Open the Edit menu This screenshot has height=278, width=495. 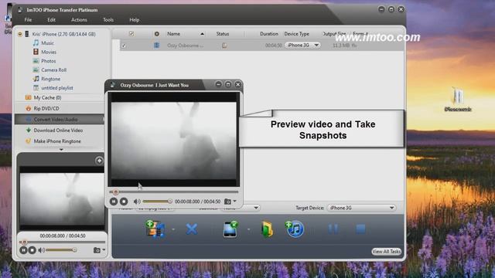pyautogui.click(x=51, y=20)
